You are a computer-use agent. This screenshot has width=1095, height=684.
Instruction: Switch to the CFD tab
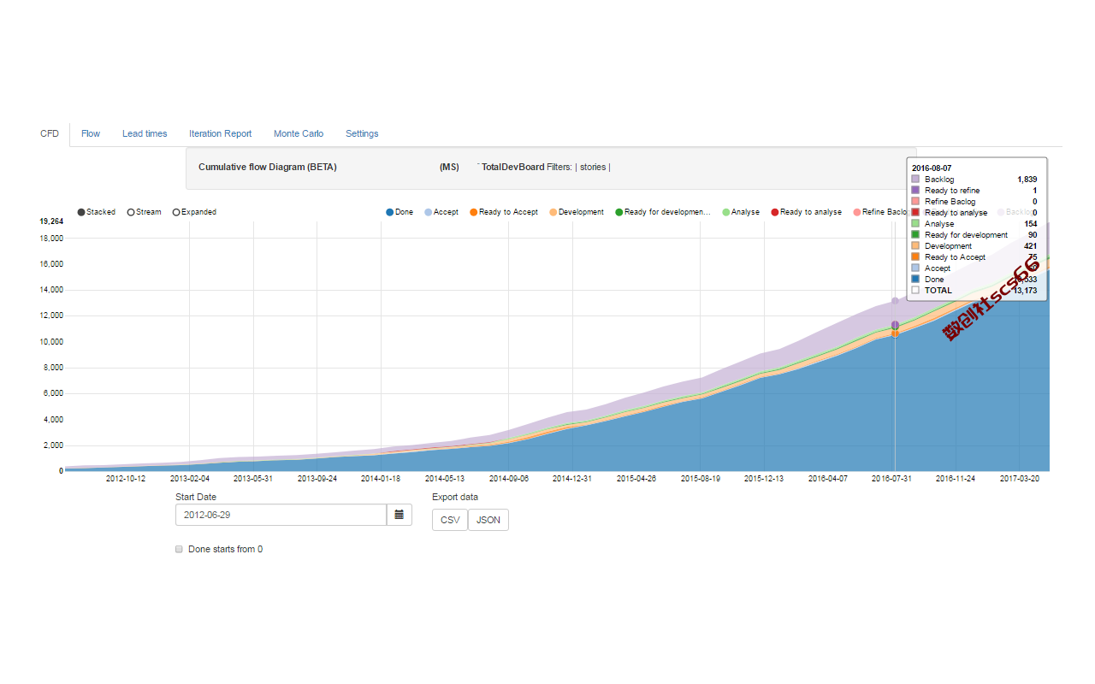[50, 133]
